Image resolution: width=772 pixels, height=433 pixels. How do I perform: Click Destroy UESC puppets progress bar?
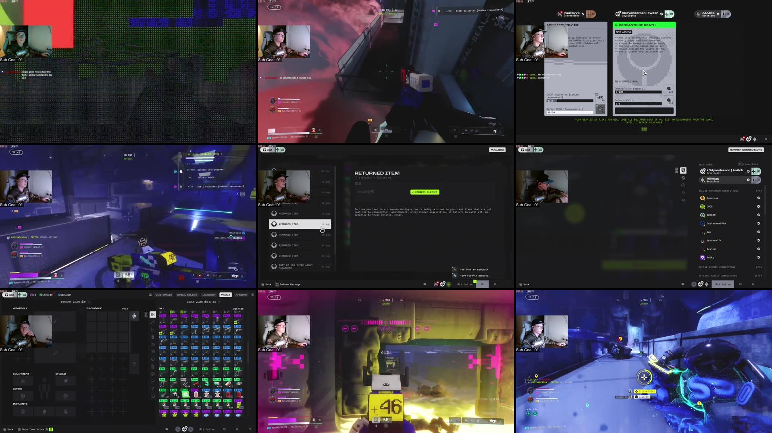[x=638, y=92]
